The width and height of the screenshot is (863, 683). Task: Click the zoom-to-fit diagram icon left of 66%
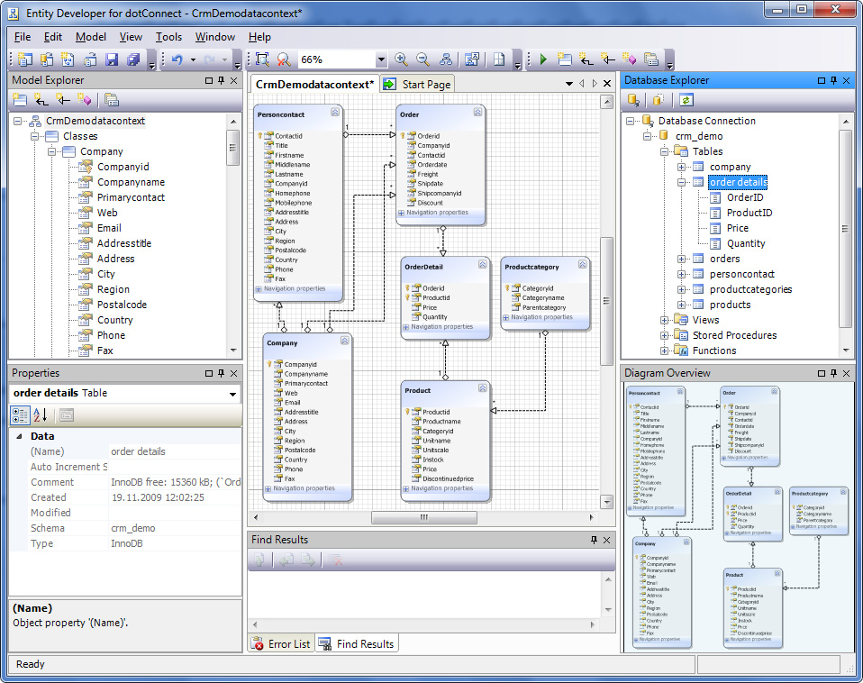point(262,59)
